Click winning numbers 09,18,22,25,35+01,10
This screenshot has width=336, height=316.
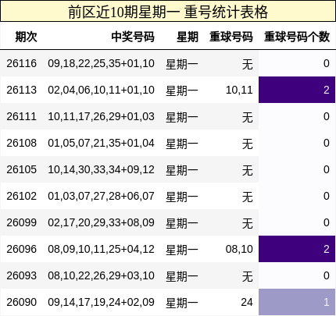click(x=101, y=64)
